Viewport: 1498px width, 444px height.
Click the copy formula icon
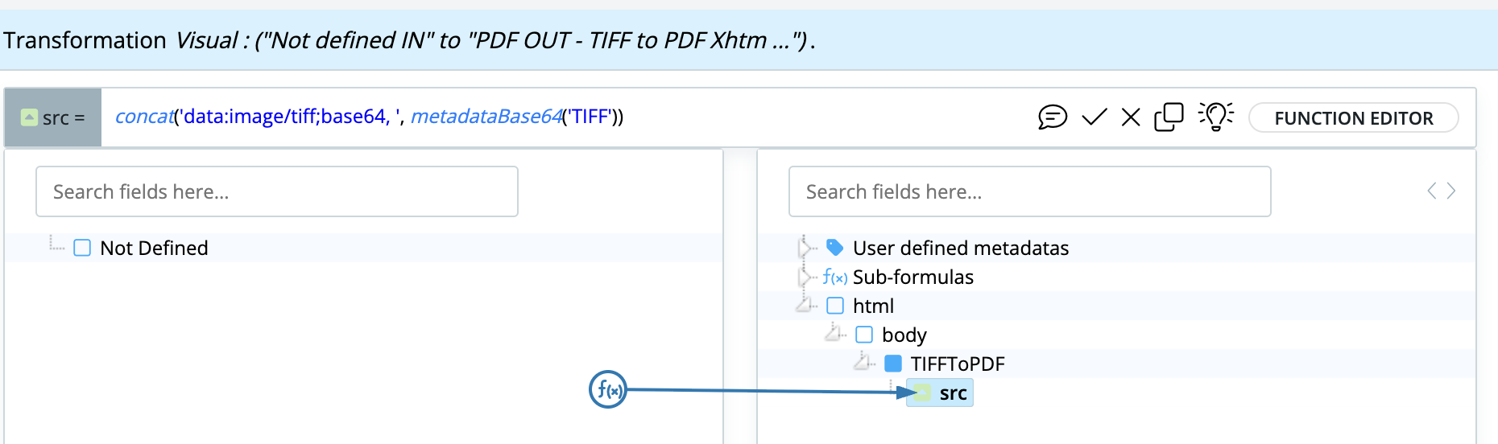point(1169,117)
